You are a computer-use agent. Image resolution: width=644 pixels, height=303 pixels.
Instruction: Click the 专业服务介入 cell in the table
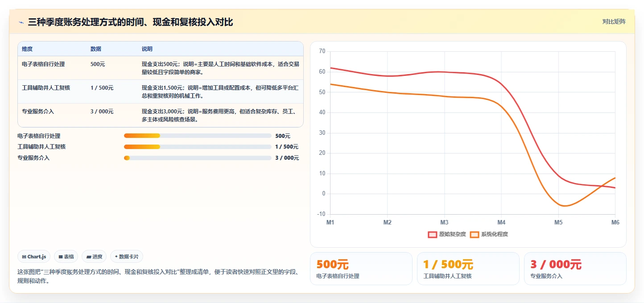tap(38, 112)
